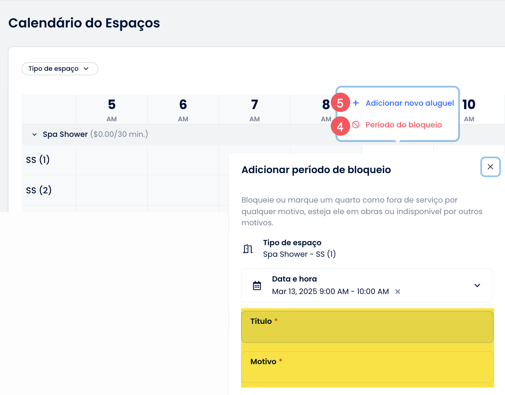The width and height of the screenshot is (505, 395).
Task: Click the calendar icon in Data e hora
Action: [x=257, y=286]
